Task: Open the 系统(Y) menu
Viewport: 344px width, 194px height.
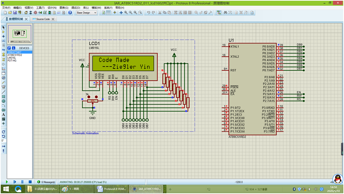Action: pyautogui.click(x=108, y=8)
